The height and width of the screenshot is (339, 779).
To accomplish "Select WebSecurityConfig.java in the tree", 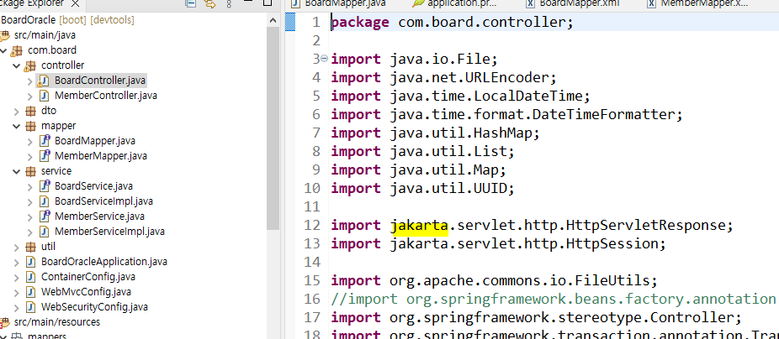I will point(94,307).
